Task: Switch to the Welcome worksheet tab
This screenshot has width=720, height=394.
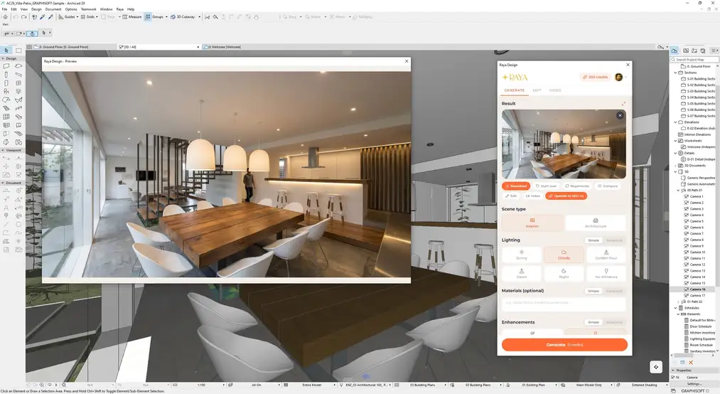Action: point(222,47)
